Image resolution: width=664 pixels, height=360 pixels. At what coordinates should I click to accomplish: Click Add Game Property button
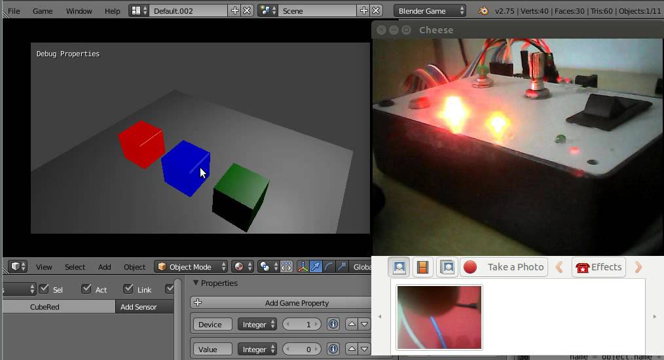tap(281, 303)
